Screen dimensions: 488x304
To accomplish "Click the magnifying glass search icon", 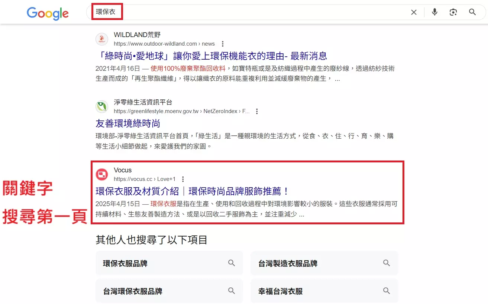I will (472, 12).
